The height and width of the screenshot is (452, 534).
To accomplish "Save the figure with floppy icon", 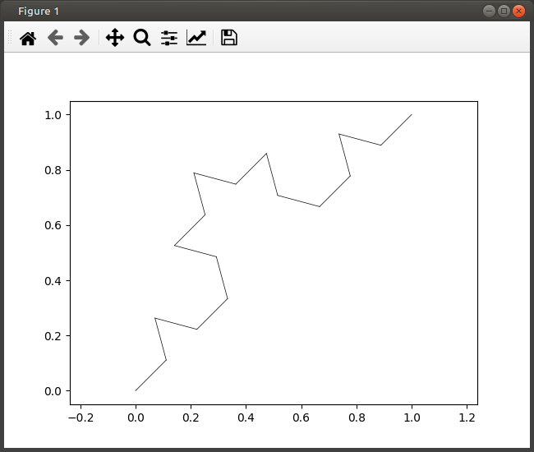I will click(x=229, y=38).
